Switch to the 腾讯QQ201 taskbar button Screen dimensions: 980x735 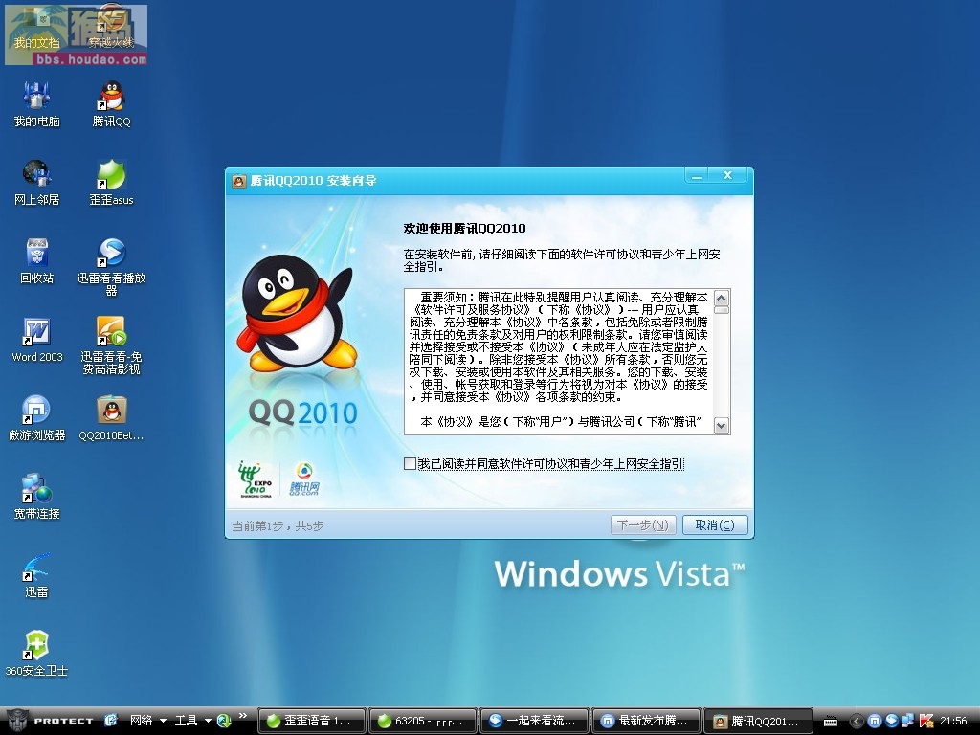coord(758,721)
